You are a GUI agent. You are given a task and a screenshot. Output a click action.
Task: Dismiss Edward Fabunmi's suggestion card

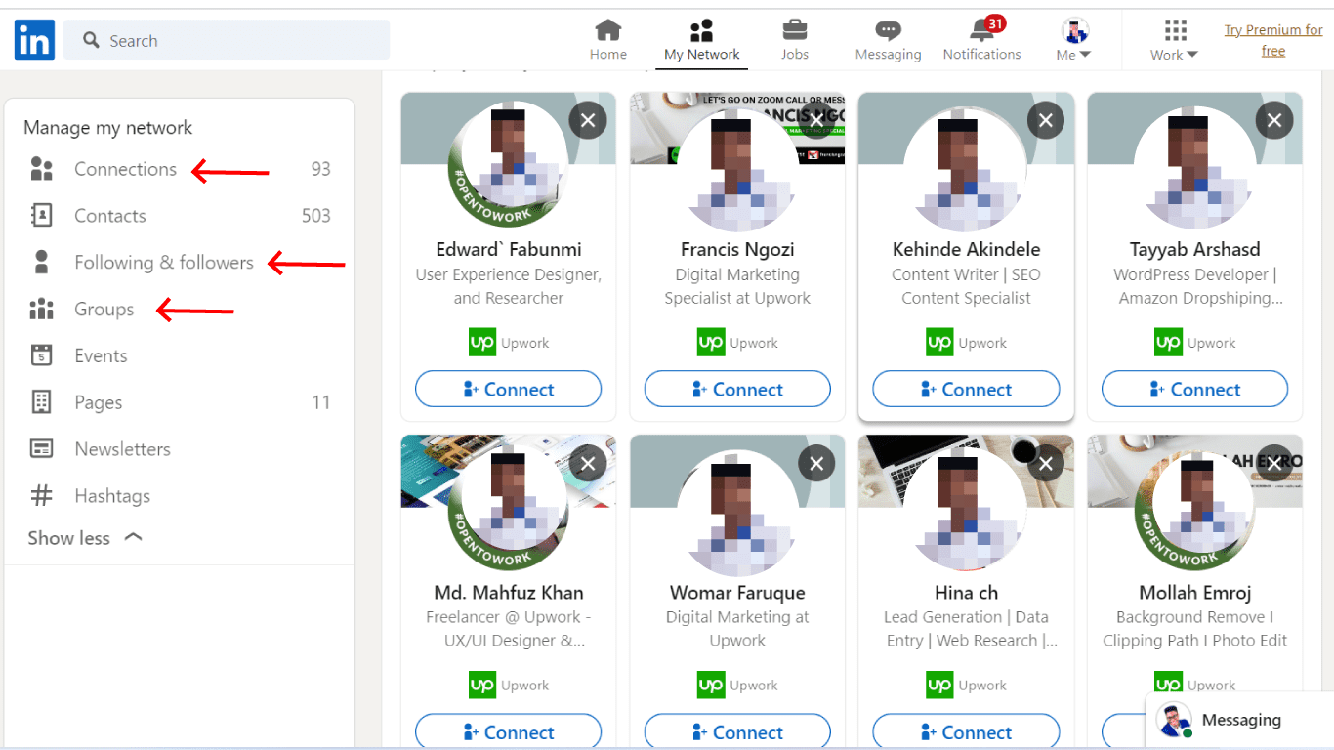(x=588, y=121)
